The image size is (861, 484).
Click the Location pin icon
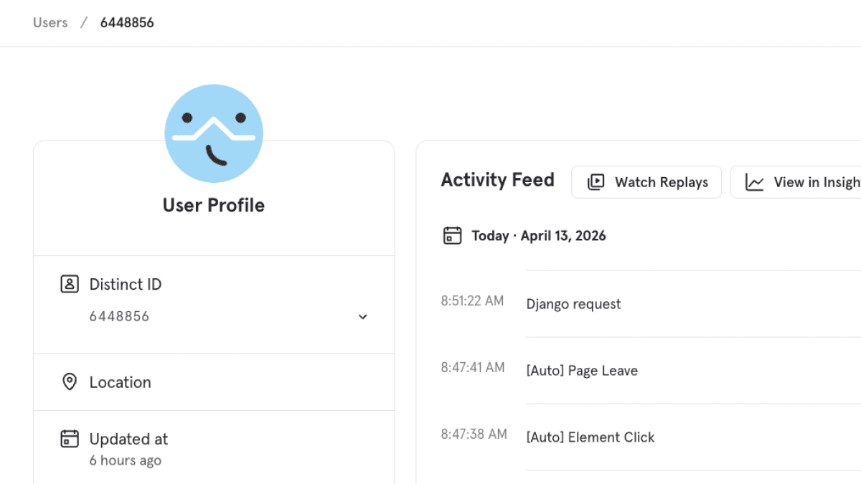tap(70, 382)
